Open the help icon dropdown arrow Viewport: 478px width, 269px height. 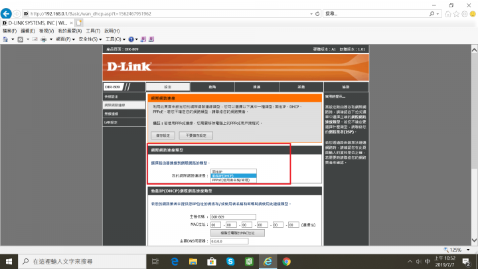tap(136, 39)
